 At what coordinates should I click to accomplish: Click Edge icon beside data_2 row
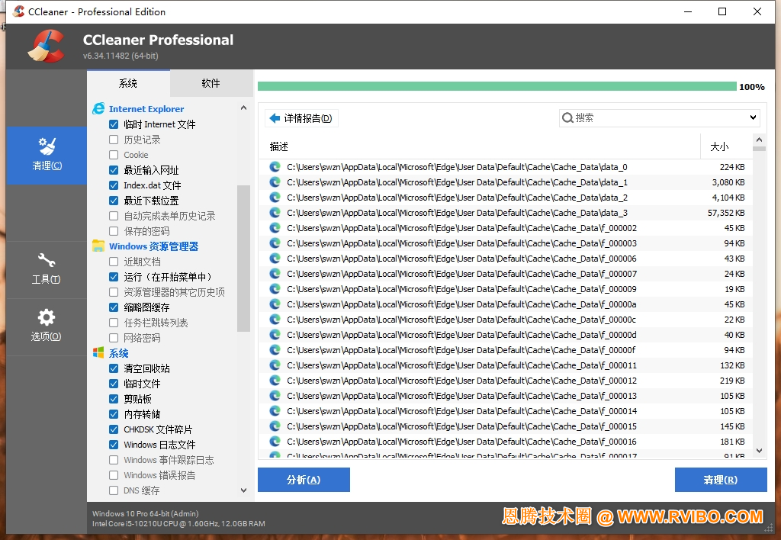coord(275,198)
